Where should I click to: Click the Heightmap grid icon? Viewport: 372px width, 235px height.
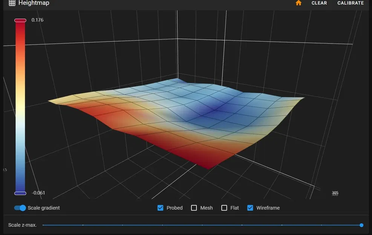click(12, 3)
